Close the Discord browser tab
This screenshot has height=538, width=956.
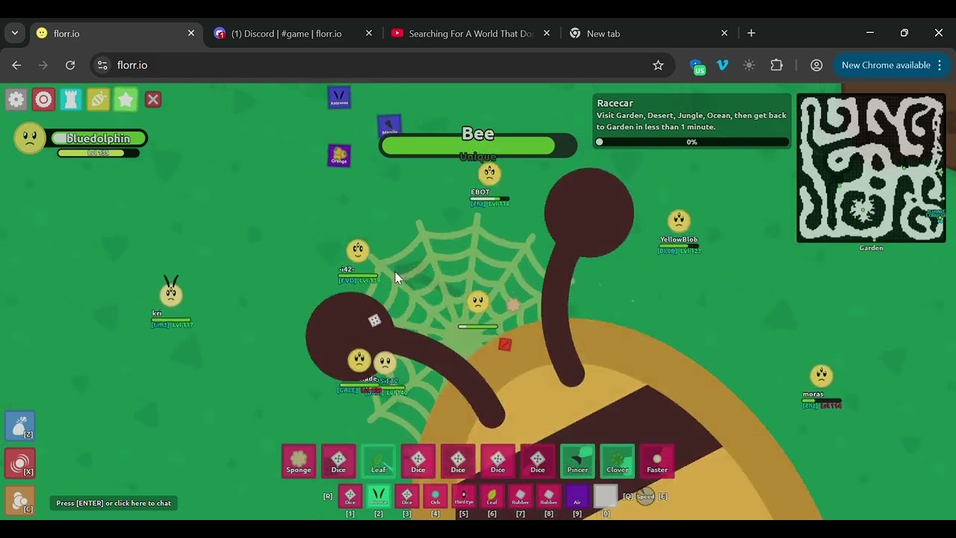pyautogui.click(x=369, y=34)
